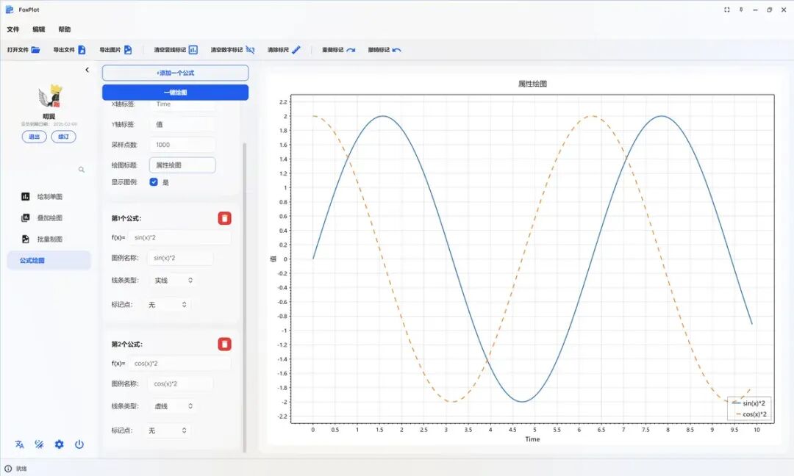The width and height of the screenshot is (794, 476).
Task: Open settings via the gear icon
Action: (x=60, y=444)
